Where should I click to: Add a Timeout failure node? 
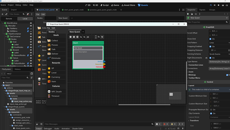tap(56, 96)
